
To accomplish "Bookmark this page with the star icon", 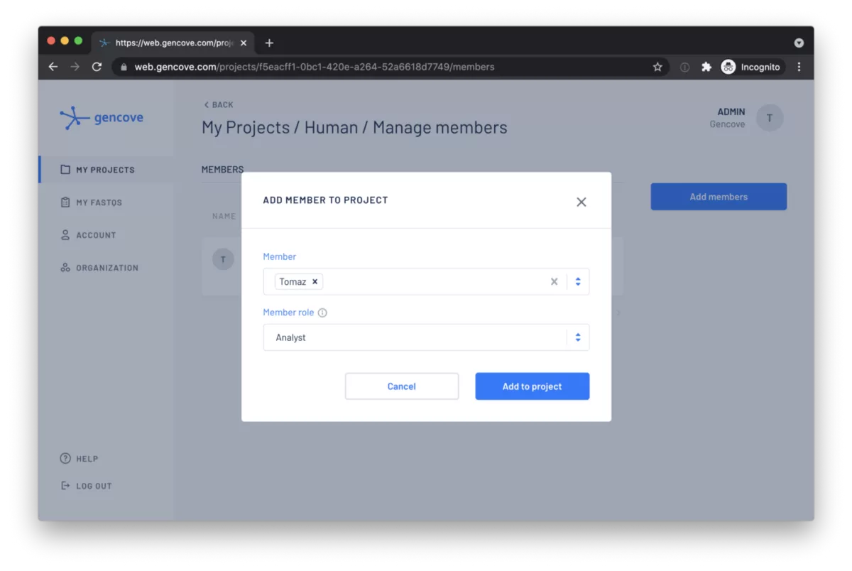I will point(657,67).
